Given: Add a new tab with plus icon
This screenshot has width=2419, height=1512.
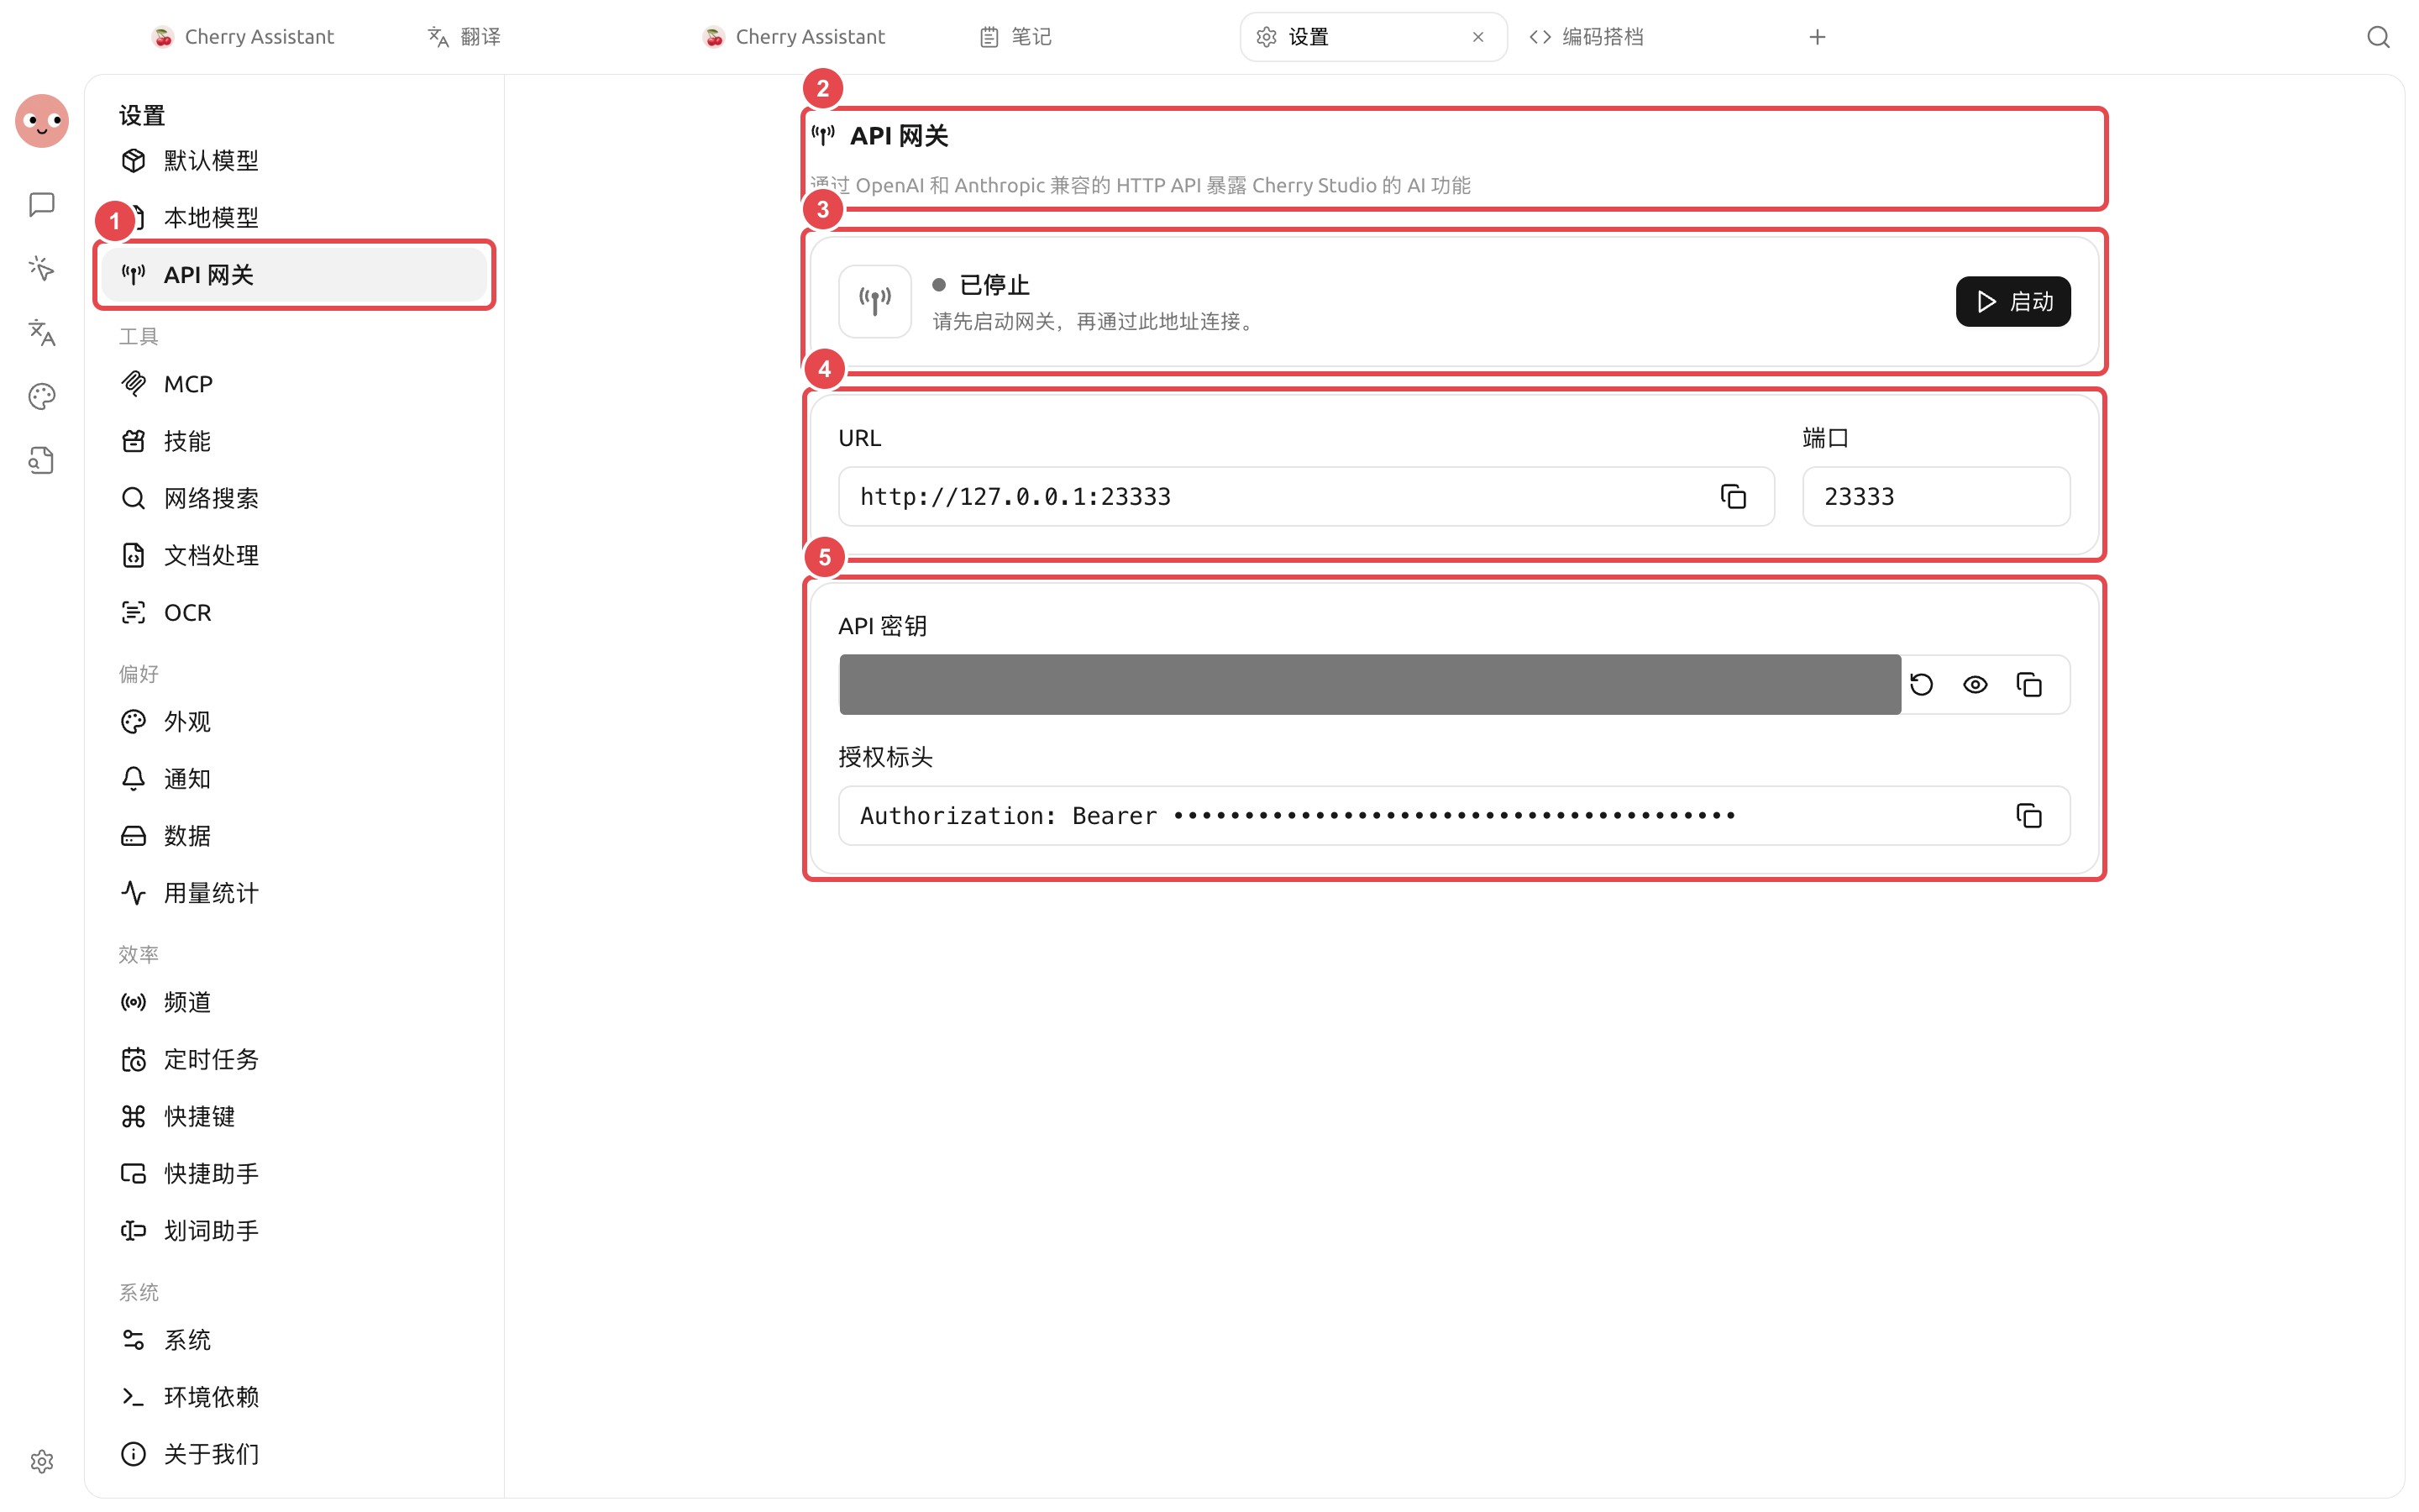Looking at the screenshot, I should [1818, 37].
